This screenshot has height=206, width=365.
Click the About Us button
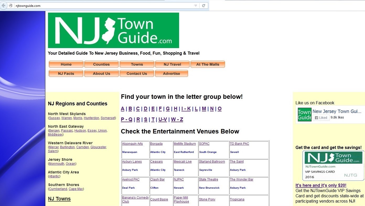pyautogui.click(x=101, y=74)
